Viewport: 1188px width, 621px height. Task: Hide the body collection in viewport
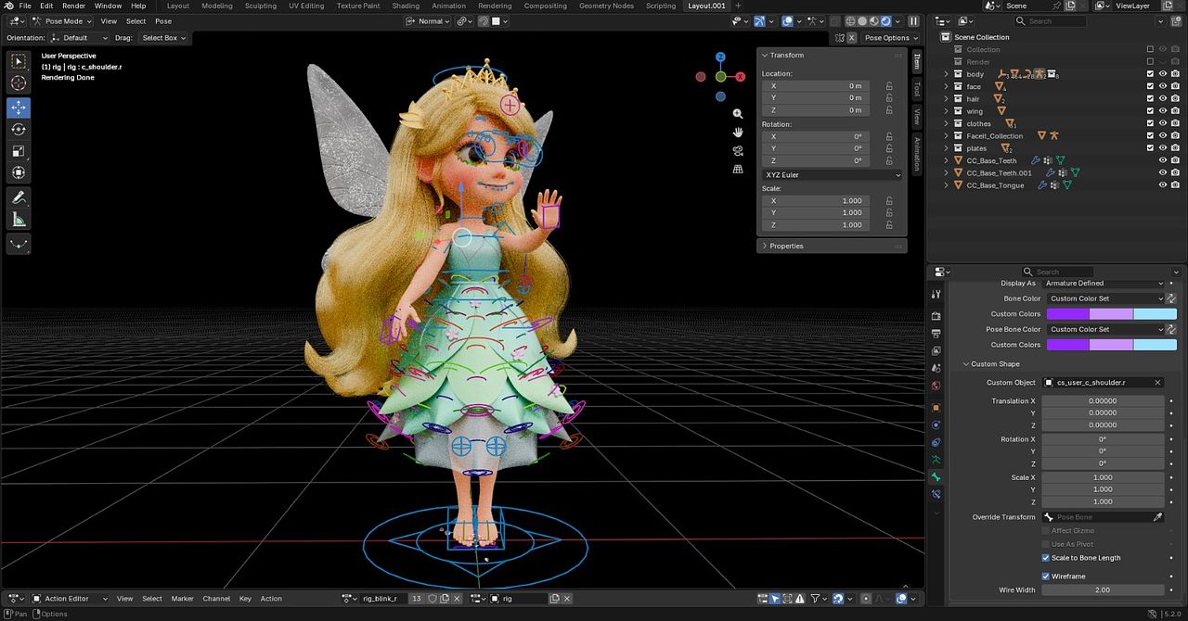click(x=1163, y=74)
